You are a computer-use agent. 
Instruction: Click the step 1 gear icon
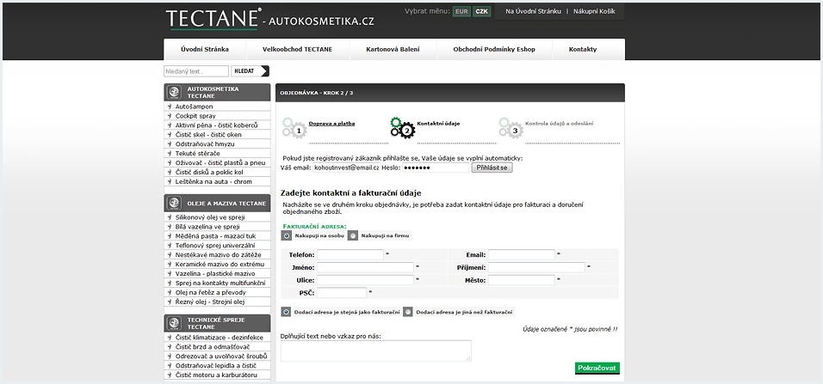point(294,128)
